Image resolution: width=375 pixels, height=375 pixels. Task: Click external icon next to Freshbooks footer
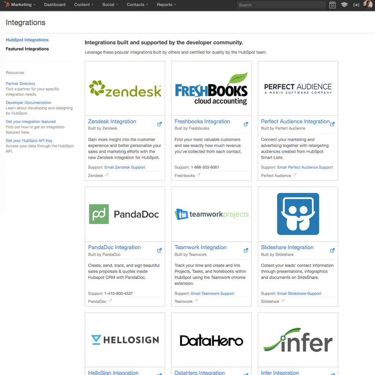pos(199,175)
